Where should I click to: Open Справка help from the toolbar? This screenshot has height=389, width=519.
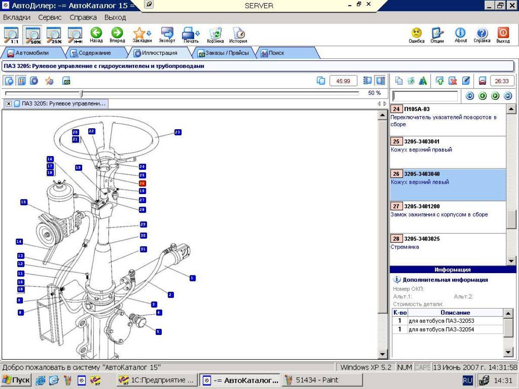[482, 35]
